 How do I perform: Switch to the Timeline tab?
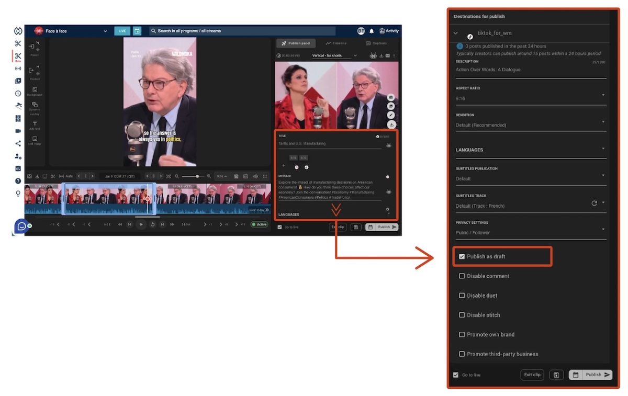(x=335, y=43)
